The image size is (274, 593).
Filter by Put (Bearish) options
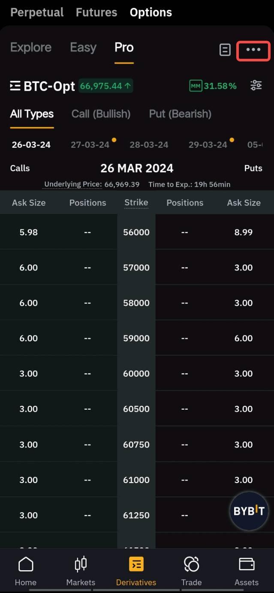pyautogui.click(x=180, y=114)
